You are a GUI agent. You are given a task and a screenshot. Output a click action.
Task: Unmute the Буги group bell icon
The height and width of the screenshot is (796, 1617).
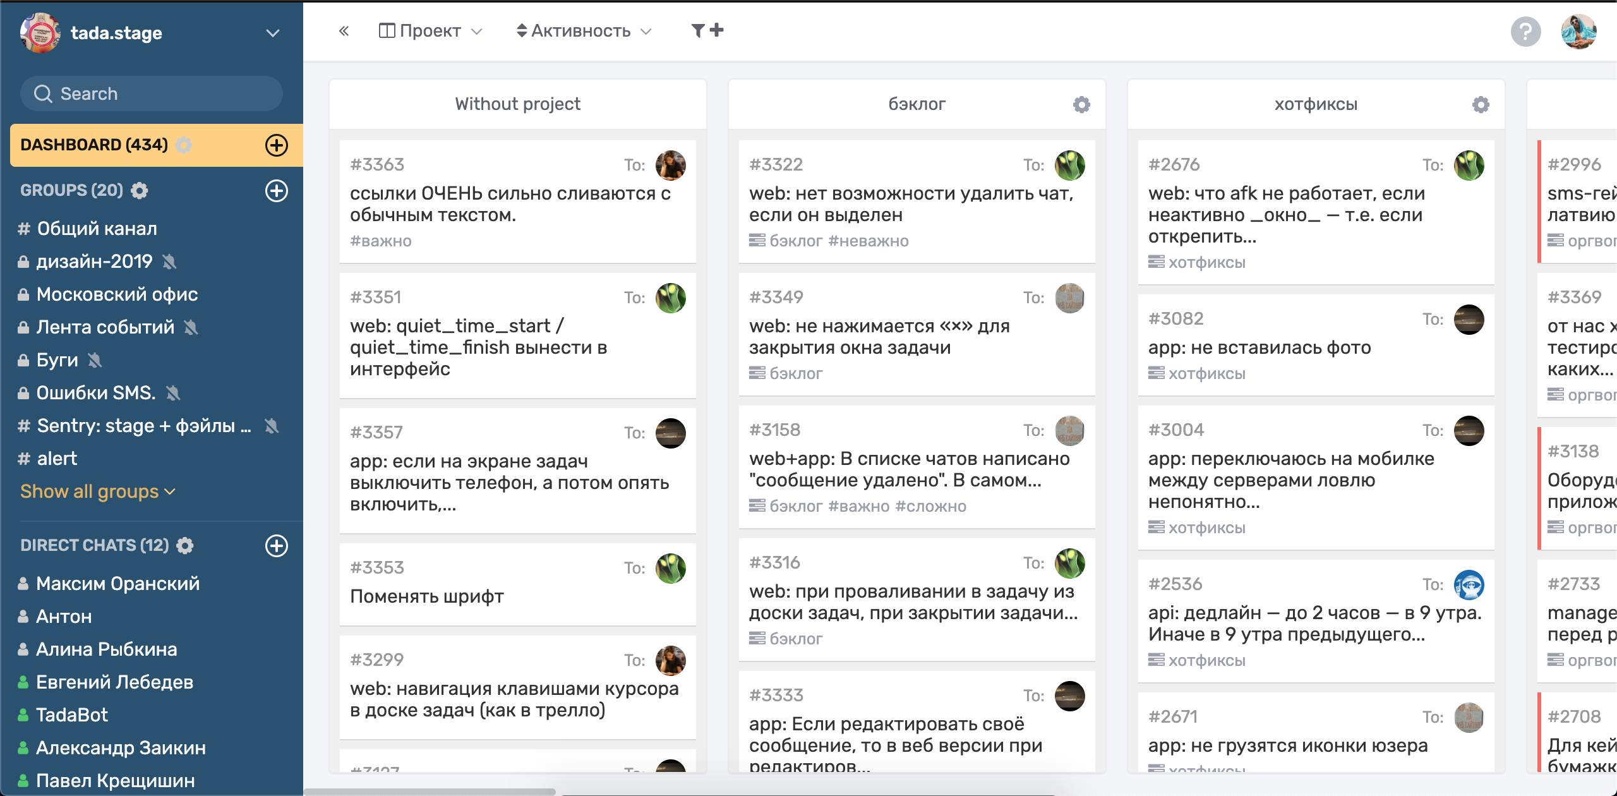95,360
